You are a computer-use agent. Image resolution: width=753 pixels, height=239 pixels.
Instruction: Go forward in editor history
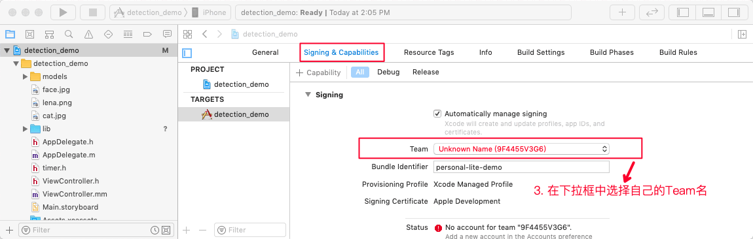click(x=219, y=34)
